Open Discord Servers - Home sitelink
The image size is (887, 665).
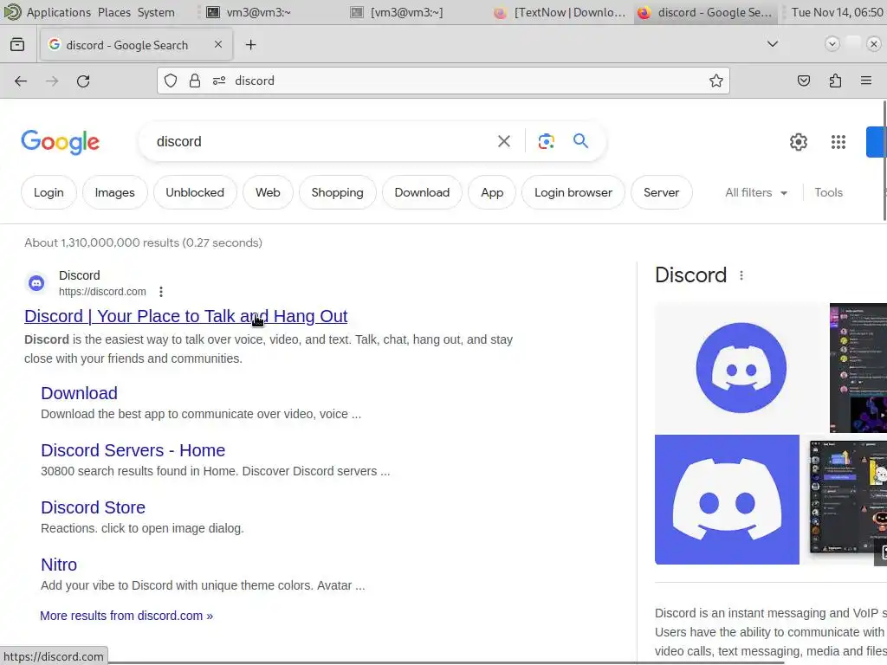pyautogui.click(x=133, y=450)
